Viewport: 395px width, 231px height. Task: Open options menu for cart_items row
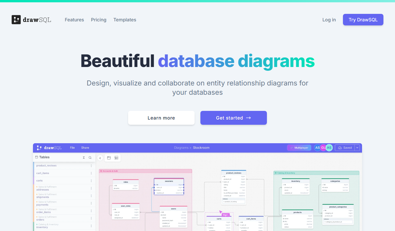click(x=91, y=173)
